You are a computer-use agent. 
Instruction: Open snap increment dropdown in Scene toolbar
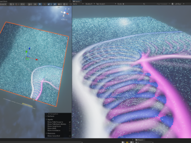22,4
